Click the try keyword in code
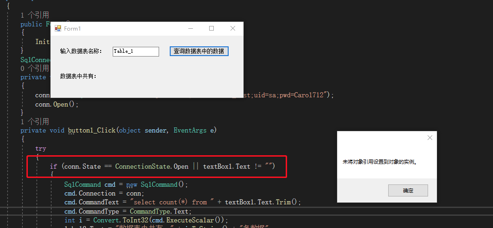Image resolution: width=493 pixels, height=228 pixels. point(40,149)
